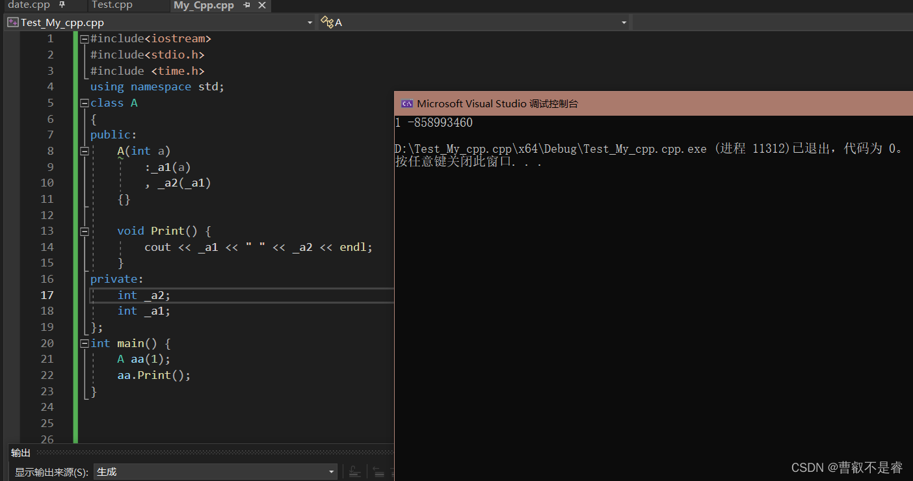
Task: Collapse the Print() function body
Action: (x=85, y=230)
